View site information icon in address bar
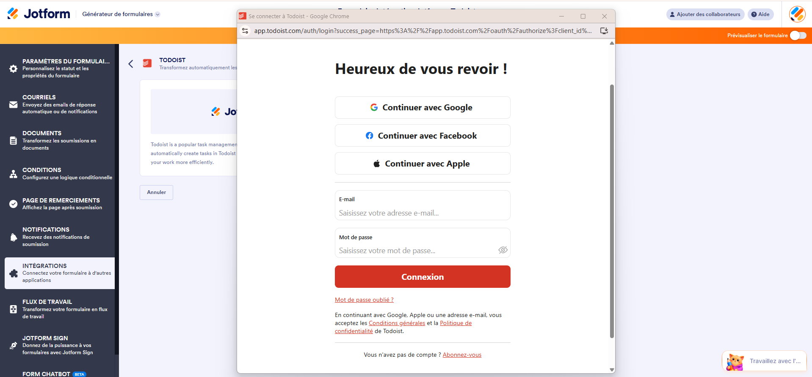This screenshot has height=377, width=812. click(245, 30)
